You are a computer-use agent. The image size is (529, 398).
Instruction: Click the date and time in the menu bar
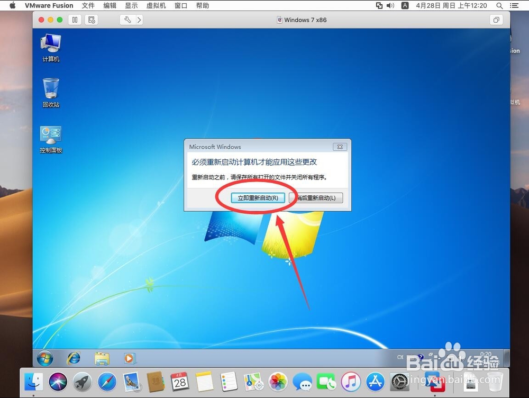[x=452, y=5]
